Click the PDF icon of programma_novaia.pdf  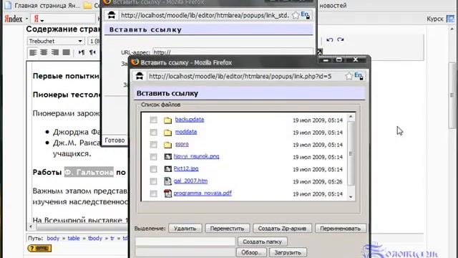167,193
